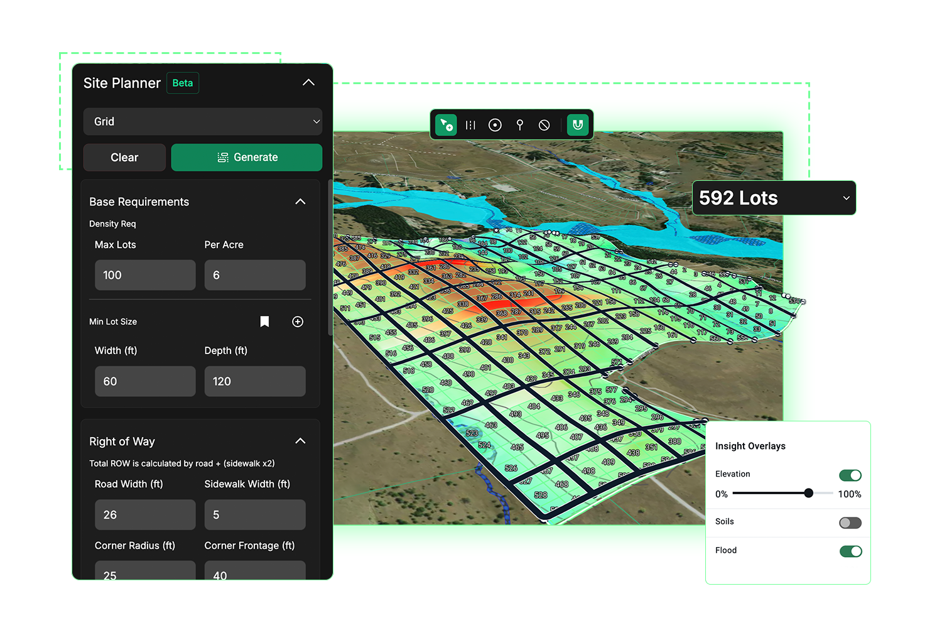942x628 pixels.
Task: Turn off the Elevation overlay
Action: click(850, 475)
